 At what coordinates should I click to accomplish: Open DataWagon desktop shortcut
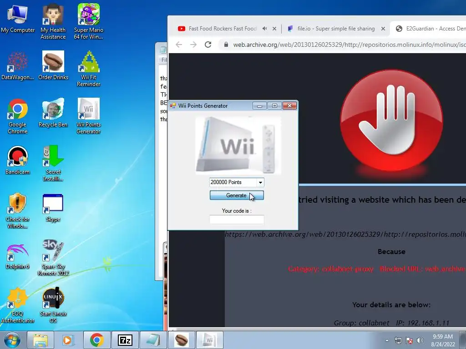[x=18, y=65]
